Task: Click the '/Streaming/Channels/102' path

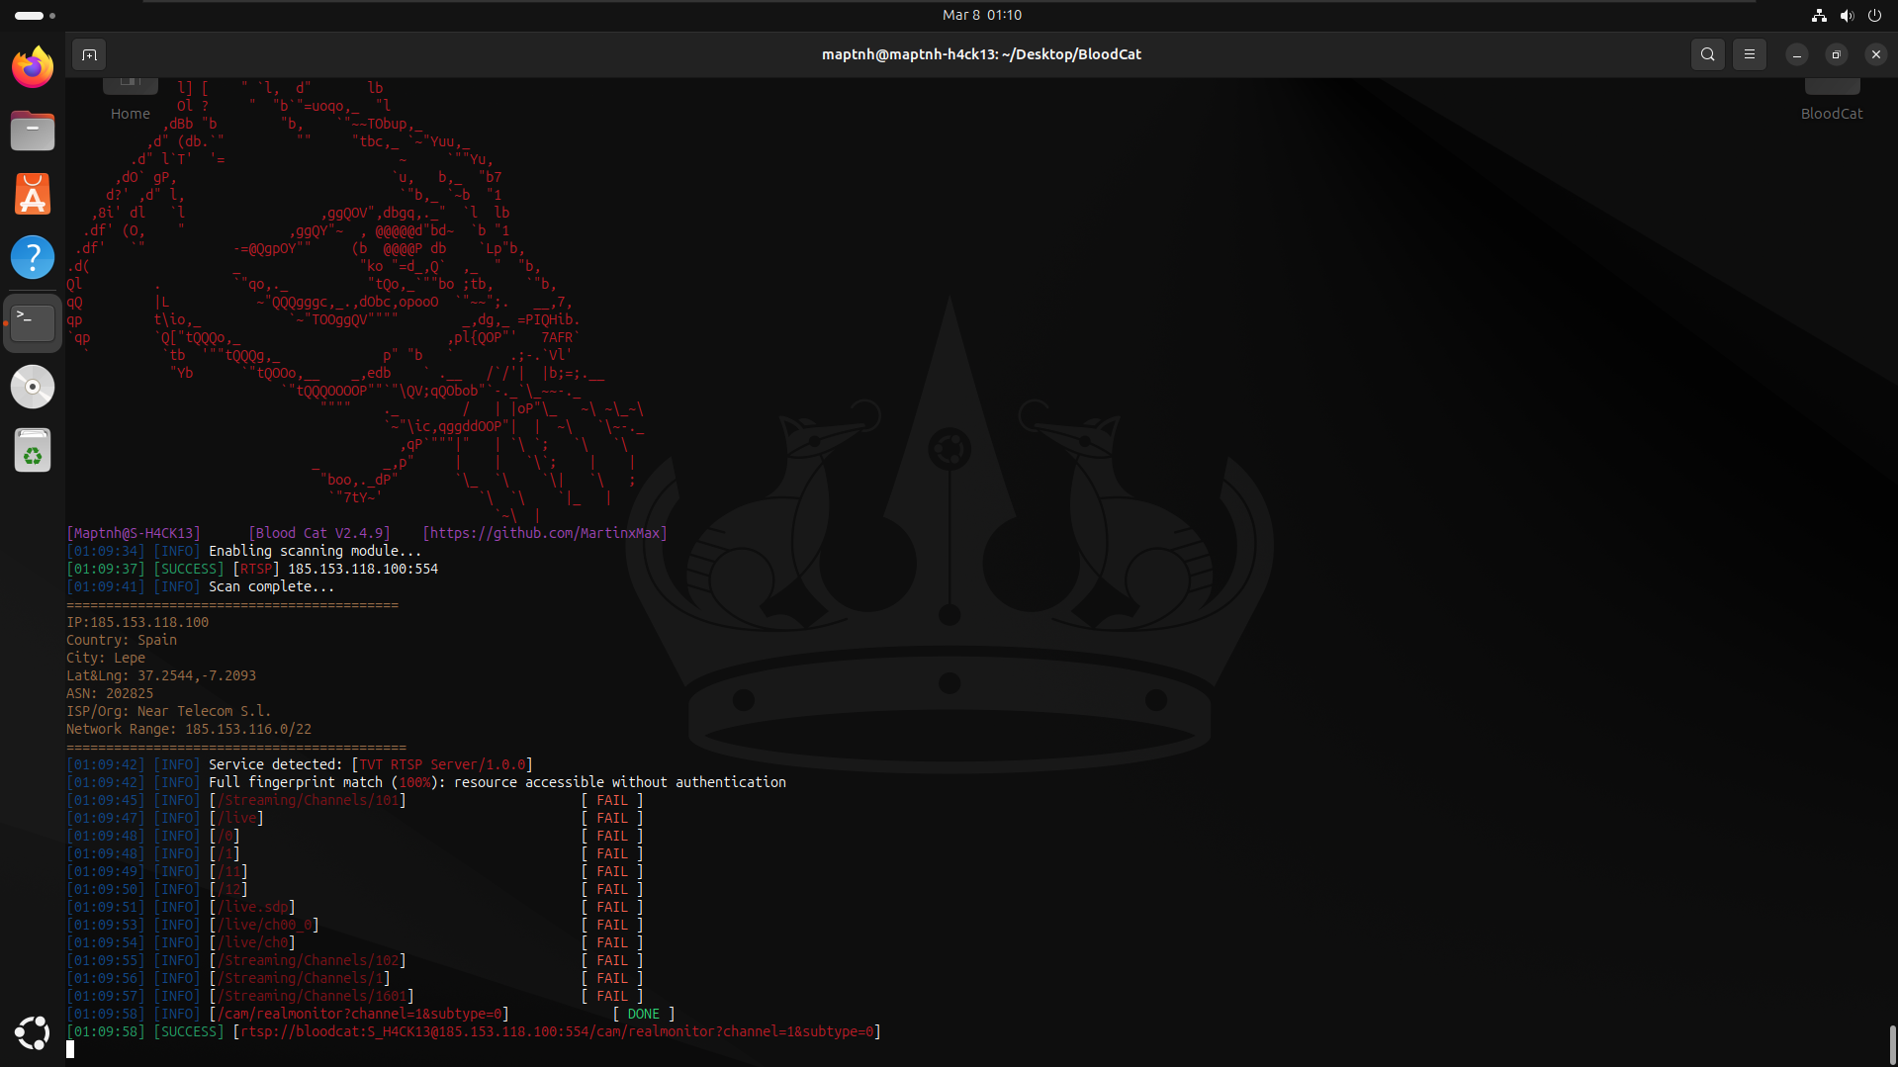Action: (308, 960)
